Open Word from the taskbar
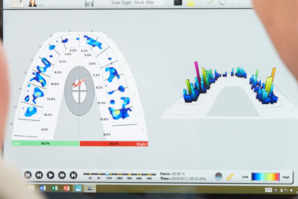The image size is (298, 199). [x=43, y=188]
